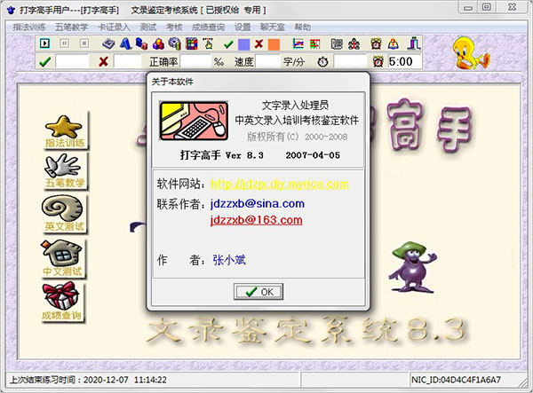The width and height of the screenshot is (533, 393).
Task: Click the gear with chart icon
Action: pos(175,43)
